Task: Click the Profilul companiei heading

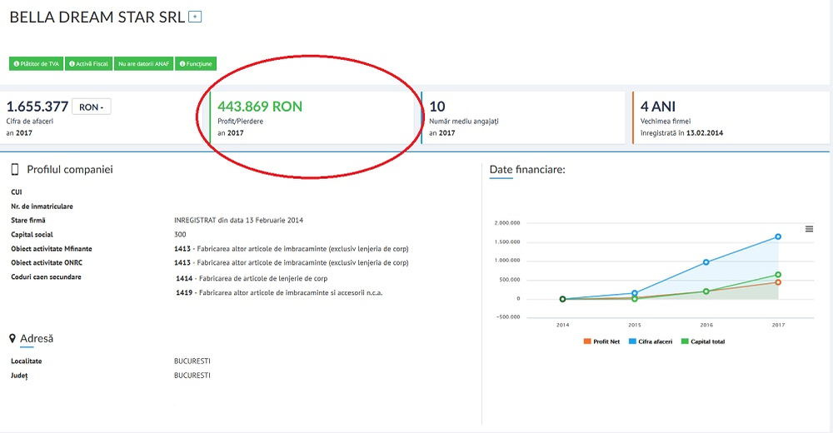Action: [70, 170]
